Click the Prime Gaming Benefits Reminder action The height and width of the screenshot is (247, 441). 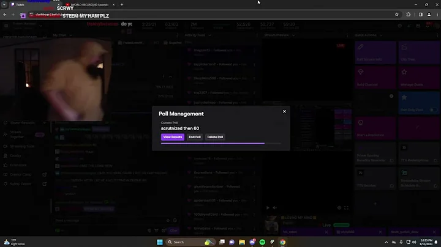coord(375,153)
